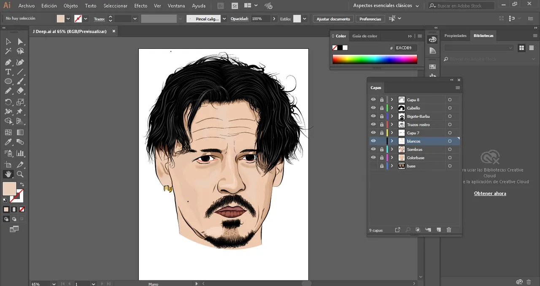Pick a color from spectrum bar
This screenshot has width=540, height=286.
pyautogui.click(x=375, y=59)
